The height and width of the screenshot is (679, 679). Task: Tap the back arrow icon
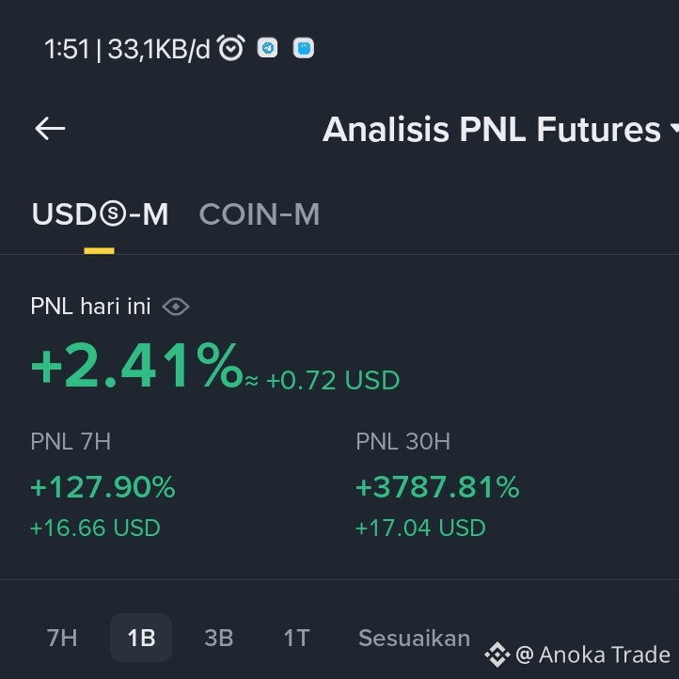[x=50, y=129]
